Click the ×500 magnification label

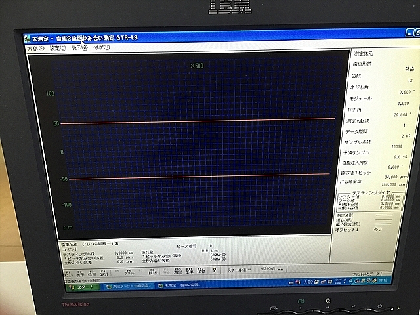point(197,66)
